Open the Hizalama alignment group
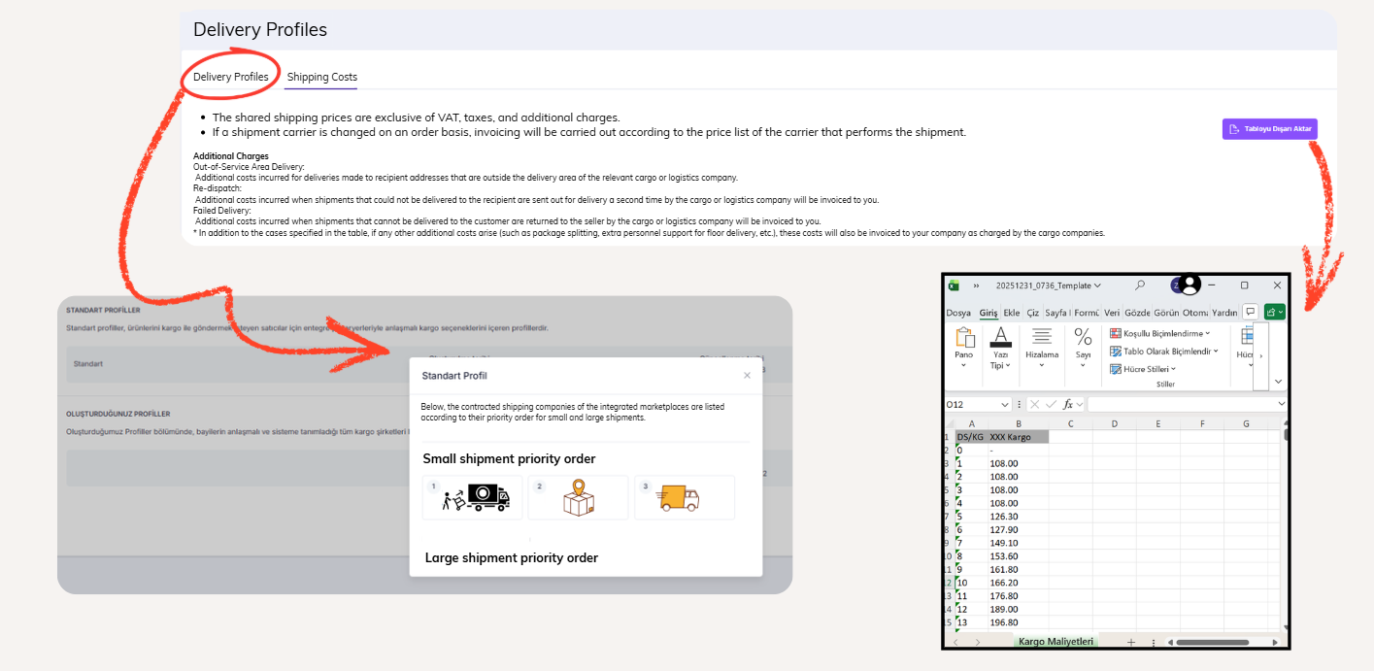Screen dimensions: 1374x671 (1042, 348)
